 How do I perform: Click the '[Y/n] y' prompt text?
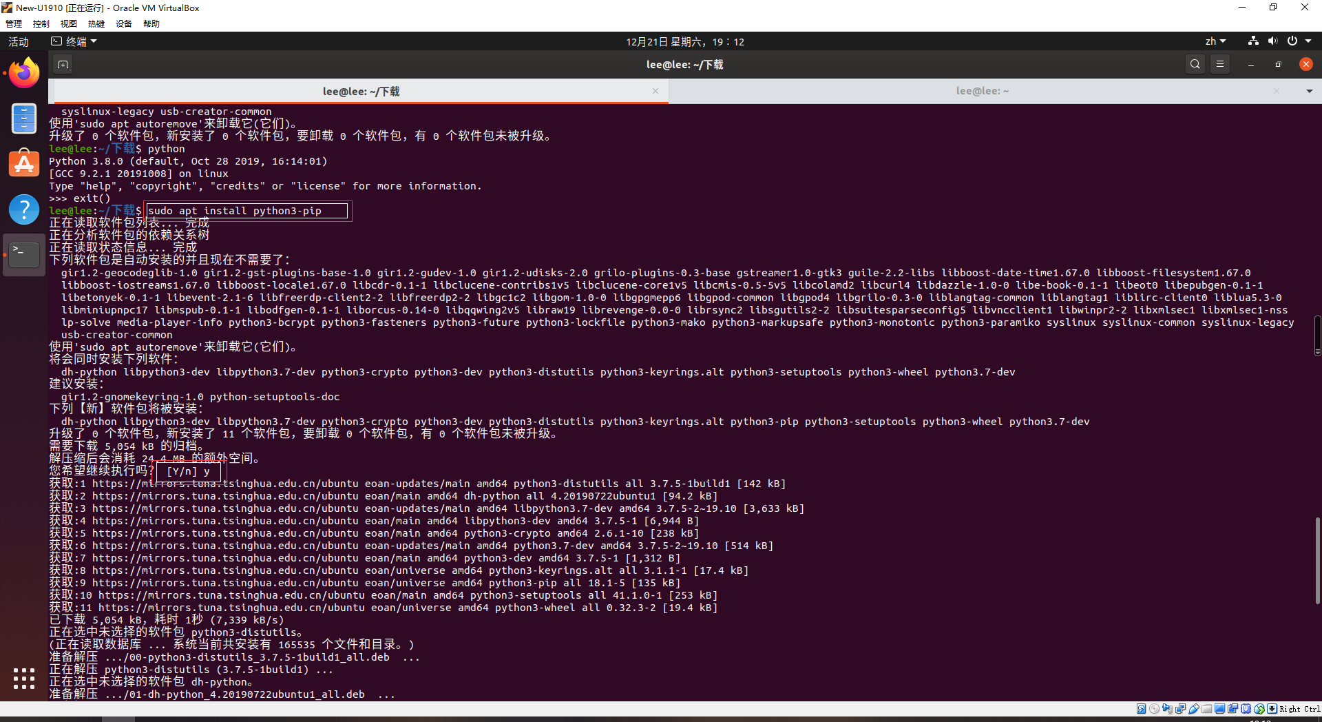pos(188,471)
